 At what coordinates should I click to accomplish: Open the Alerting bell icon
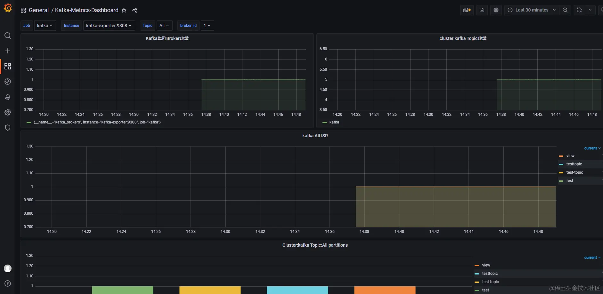(8, 97)
